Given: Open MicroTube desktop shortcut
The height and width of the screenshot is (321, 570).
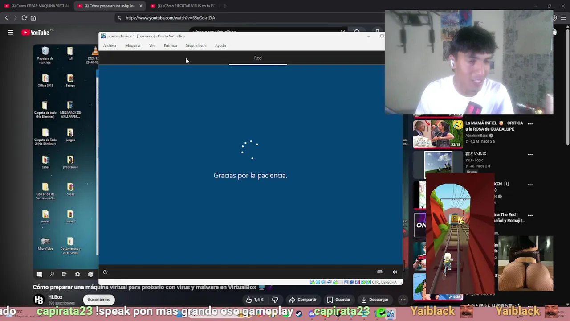Looking at the screenshot, I should [x=45, y=244].
